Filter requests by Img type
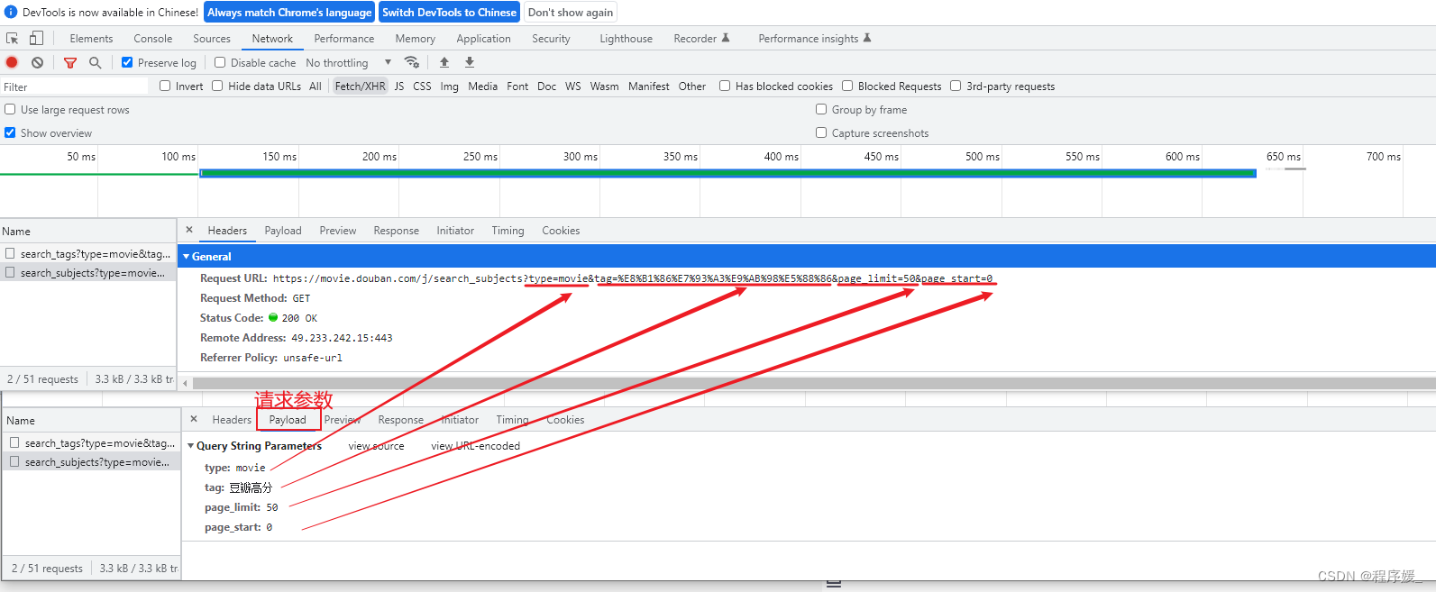The image size is (1436, 592). (449, 87)
